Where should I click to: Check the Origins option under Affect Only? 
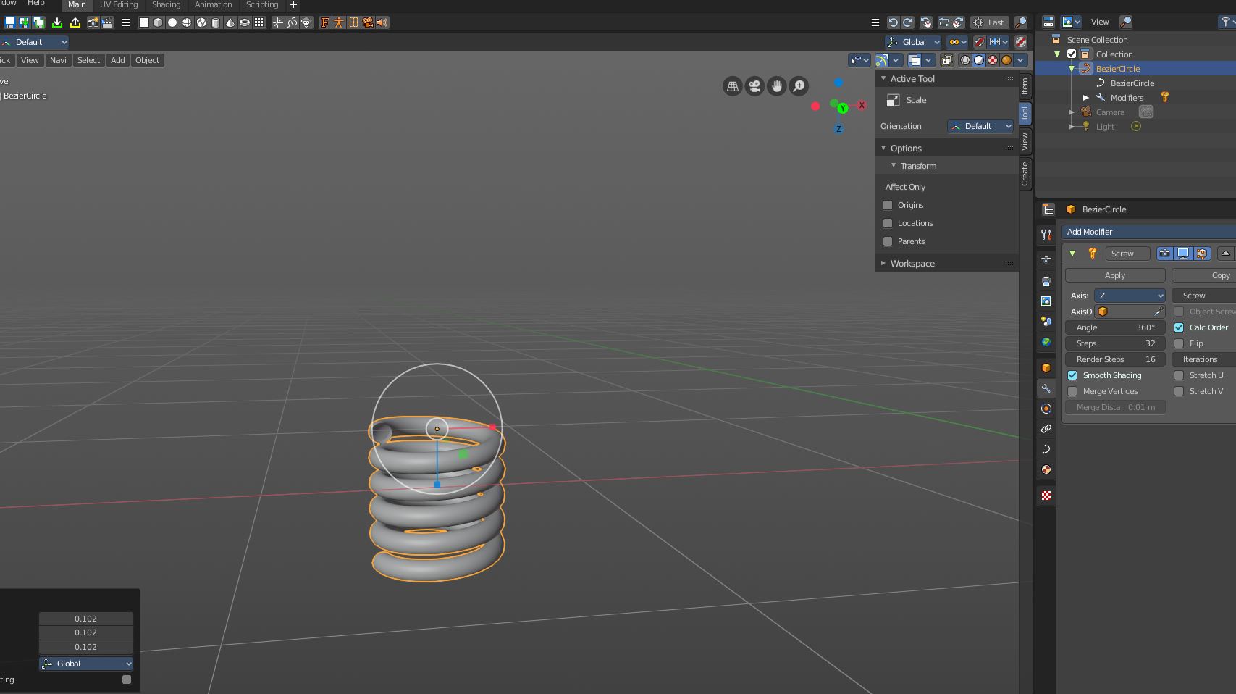888,205
